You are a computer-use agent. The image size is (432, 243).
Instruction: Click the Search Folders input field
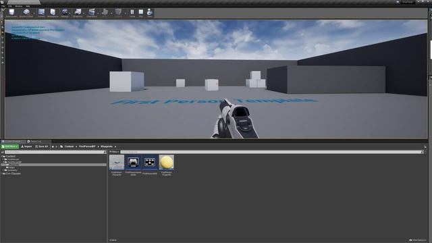pyautogui.click(x=54, y=152)
